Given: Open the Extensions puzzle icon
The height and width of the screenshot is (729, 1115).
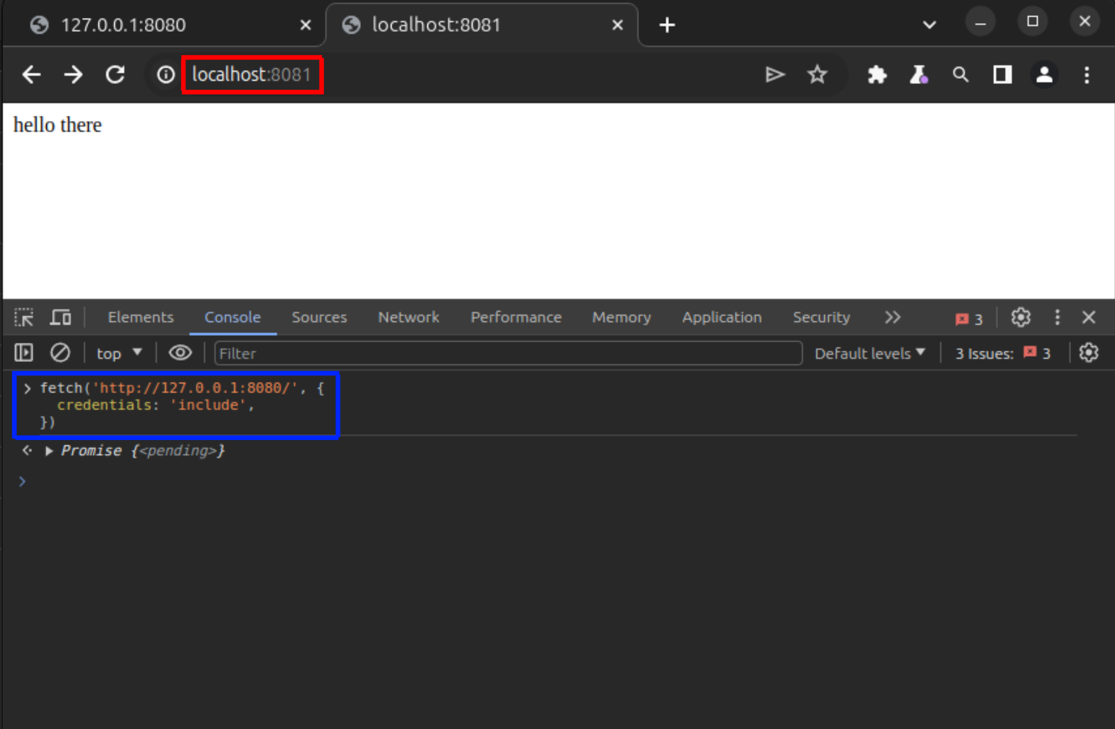Looking at the screenshot, I should [877, 75].
